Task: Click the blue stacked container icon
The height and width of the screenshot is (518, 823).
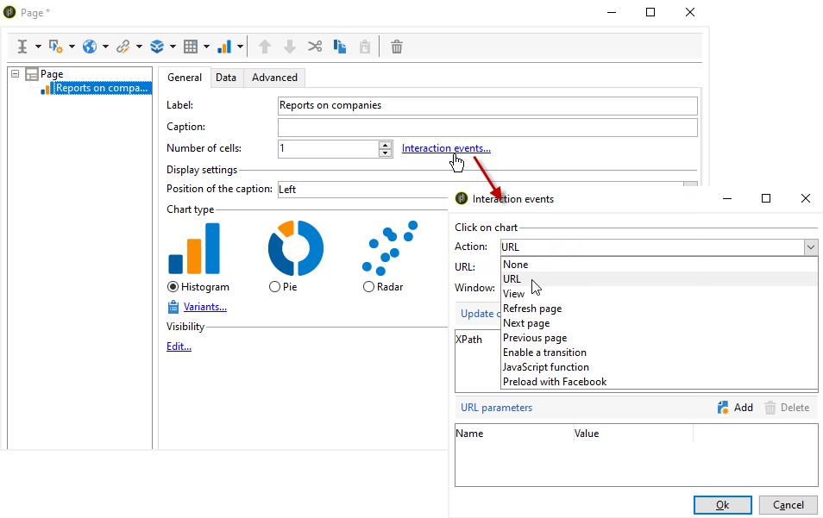Action: tap(157, 47)
